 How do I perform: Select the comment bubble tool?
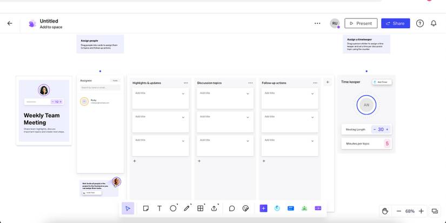[x=232, y=208]
